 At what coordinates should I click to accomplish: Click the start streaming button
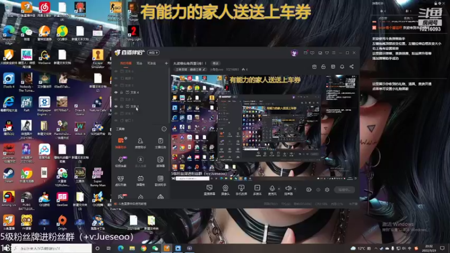pyautogui.click(x=344, y=189)
